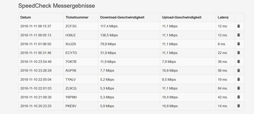Delete the H39LE measurement entry
Viewport: 254px width, 114px height.
[x=238, y=35]
